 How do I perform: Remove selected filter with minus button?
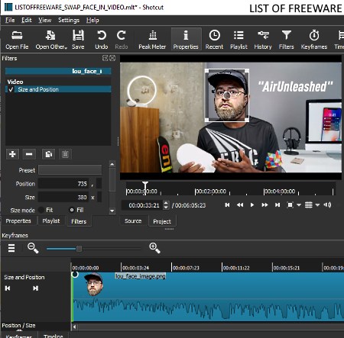pos(29,154)
